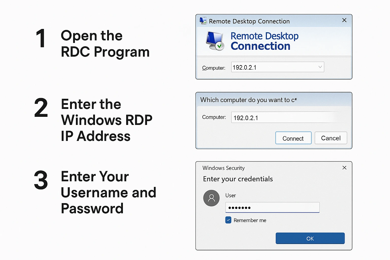Click the password field with dots

click(x=272, y=207)
